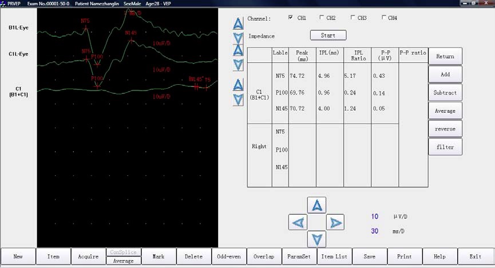This screenshot has height=268, width=495.
Task: Click the Subtract button
Action: click(445, 93)
